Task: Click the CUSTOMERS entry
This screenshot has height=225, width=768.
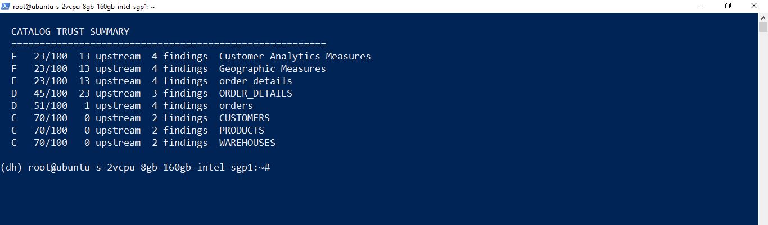Action: click(244, 118)
